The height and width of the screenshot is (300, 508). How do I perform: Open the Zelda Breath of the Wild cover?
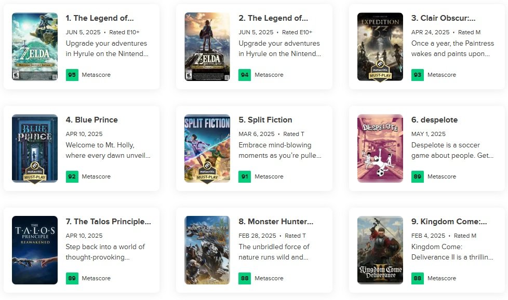click(207, 47)
